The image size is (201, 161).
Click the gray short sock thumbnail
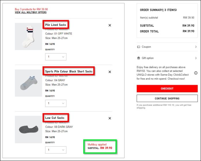28,83
